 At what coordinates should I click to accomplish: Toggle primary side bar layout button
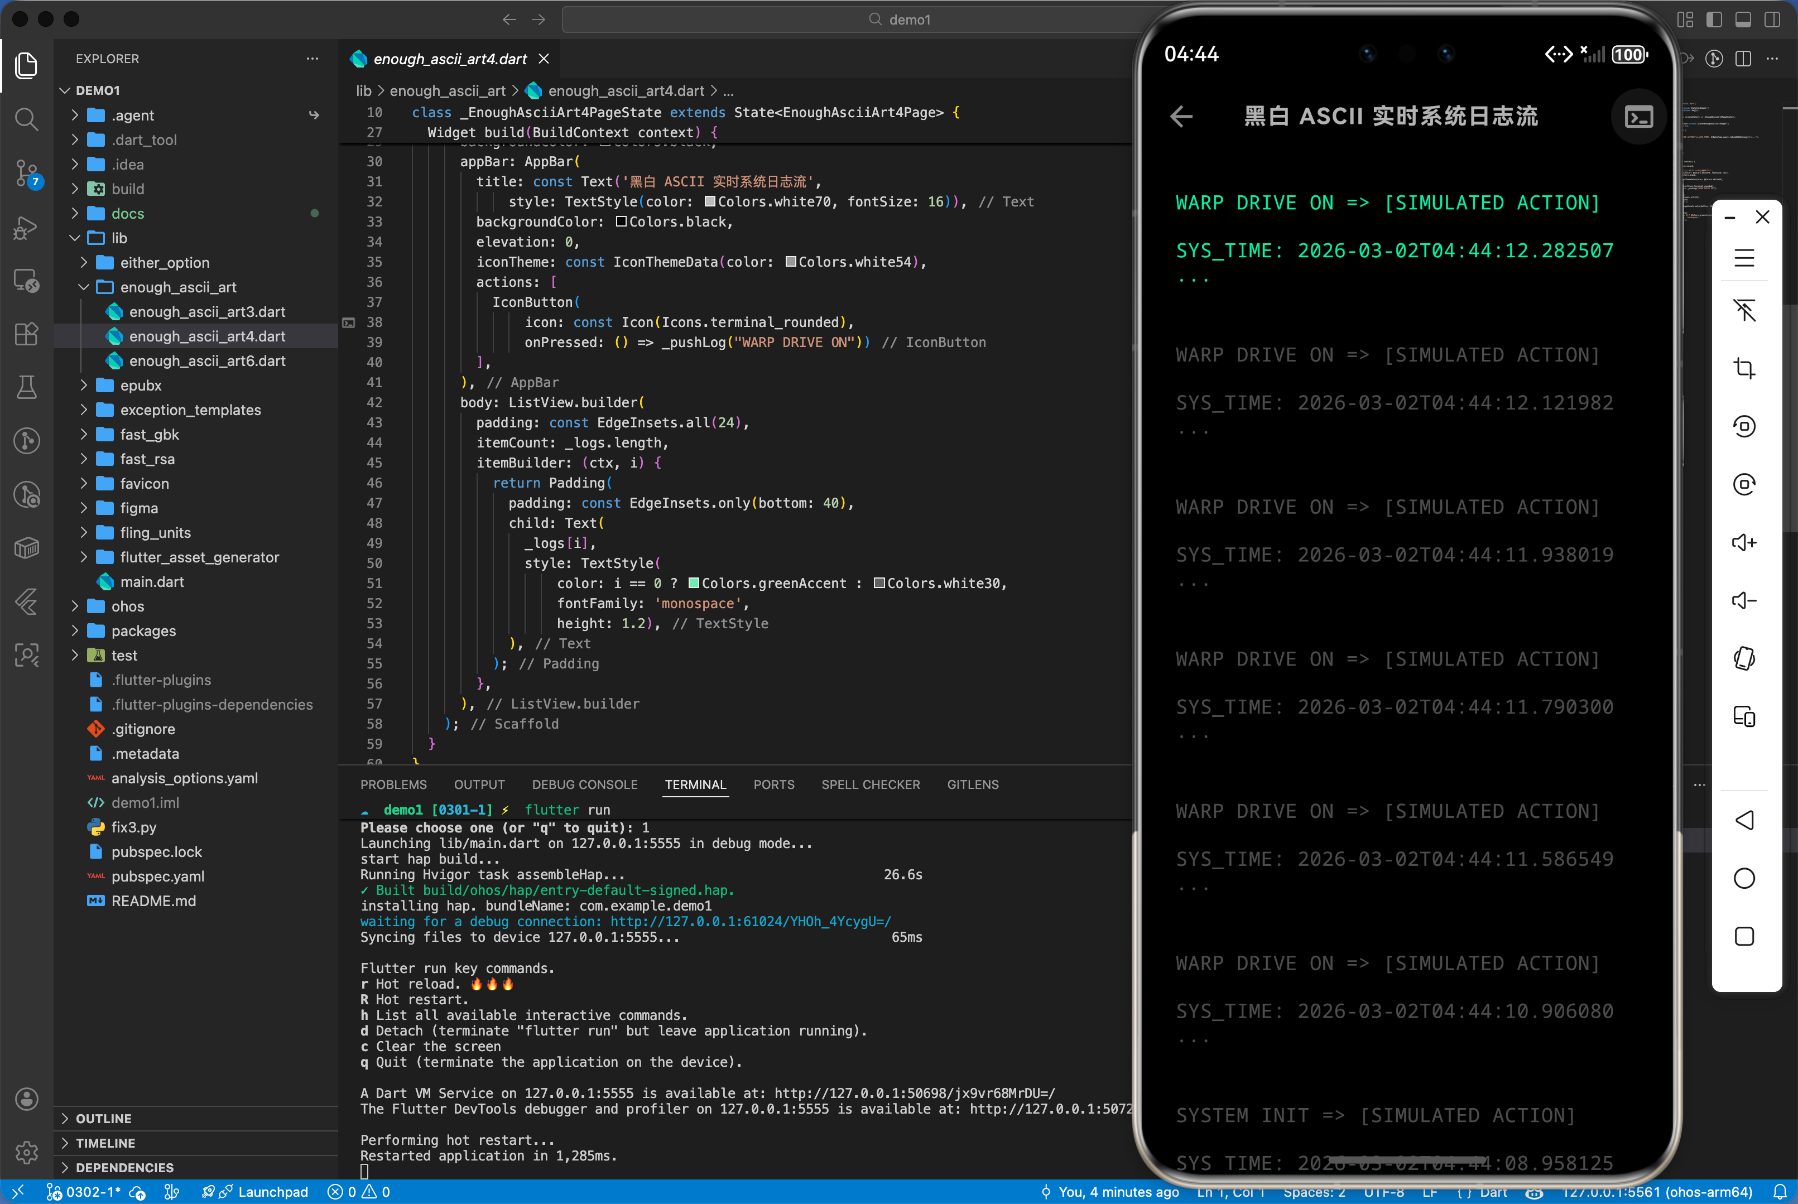[x=1714, y=19]
